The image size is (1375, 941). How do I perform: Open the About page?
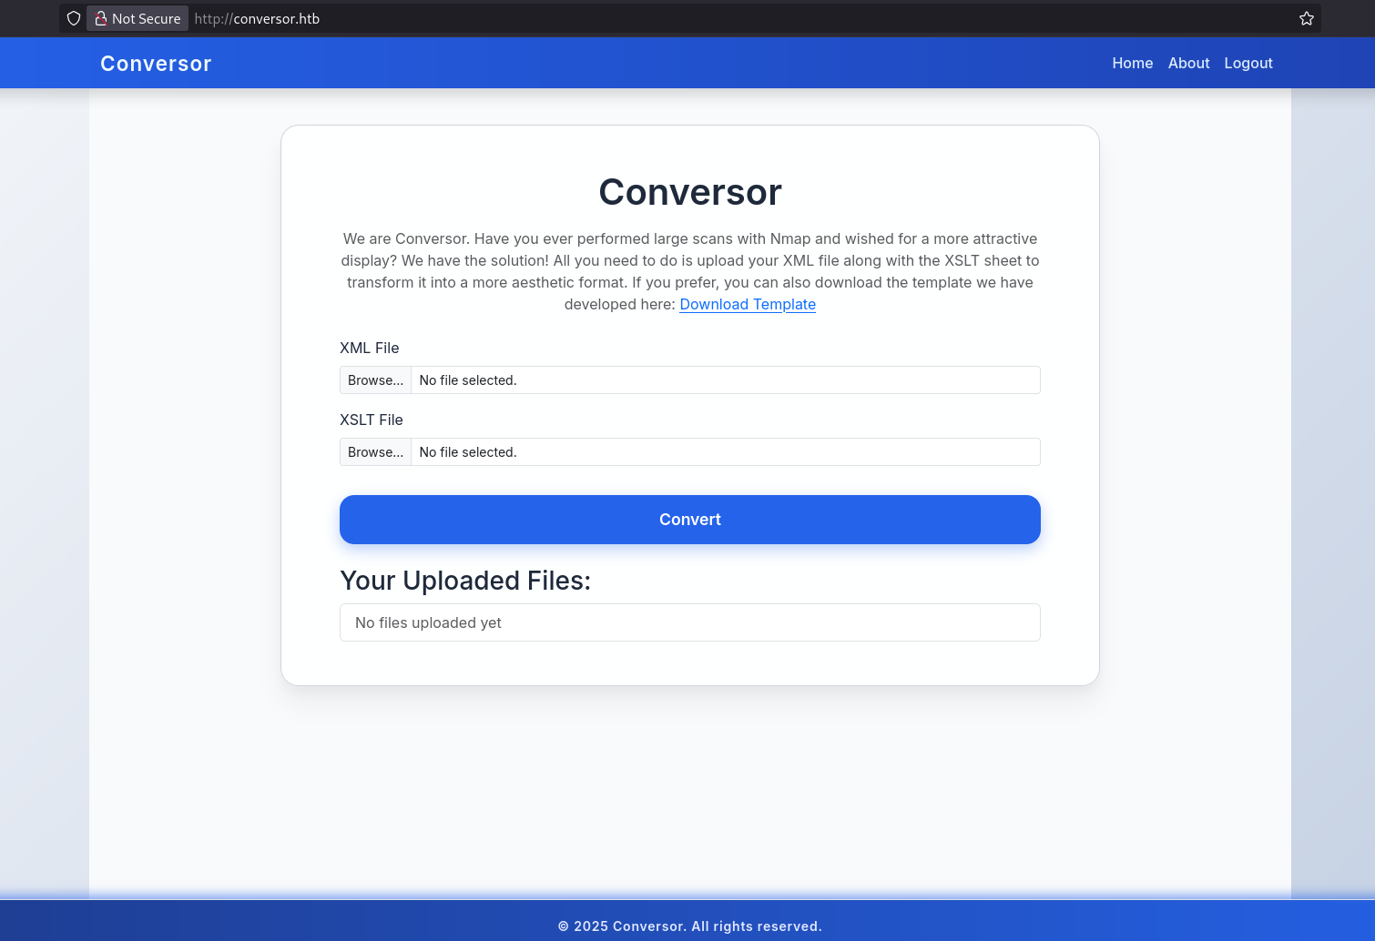click(1188, 63)
